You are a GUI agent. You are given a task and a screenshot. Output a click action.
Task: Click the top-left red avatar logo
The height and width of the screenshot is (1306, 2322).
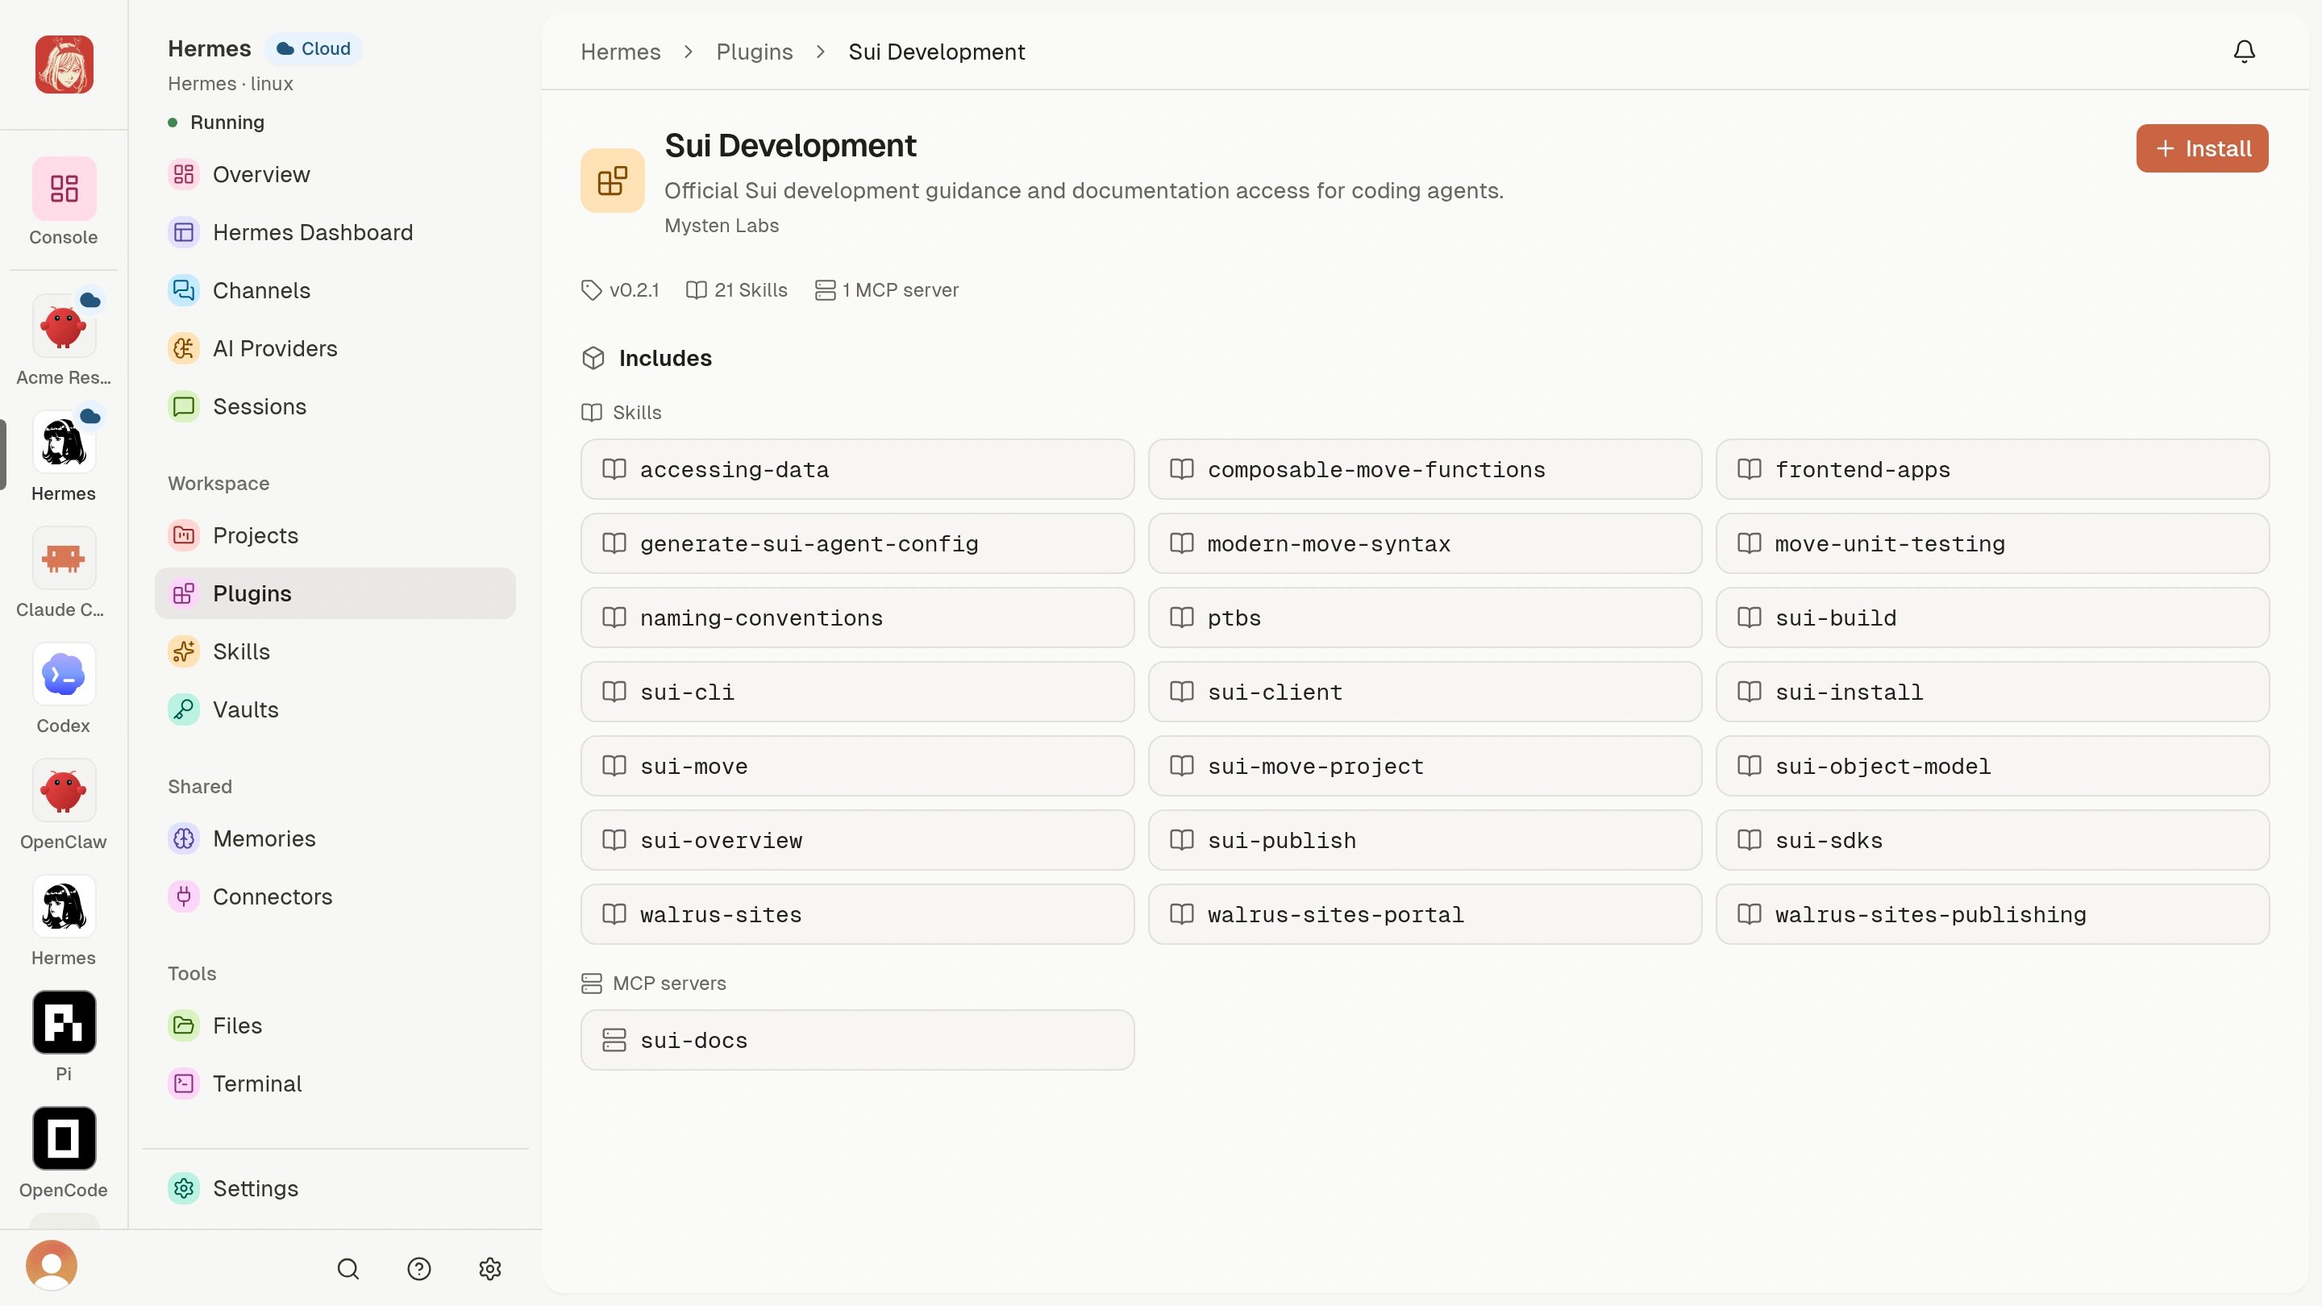coord(64,64)
